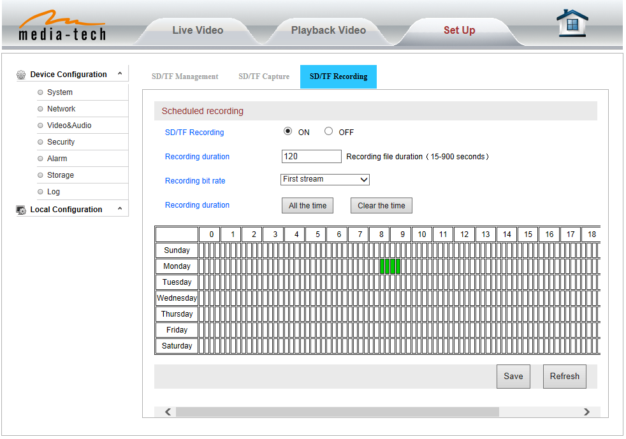This screenshot has height=439, width=626.
Task: Click the media-tech logo
Action: pyautogui.click(x=62, y=26)
